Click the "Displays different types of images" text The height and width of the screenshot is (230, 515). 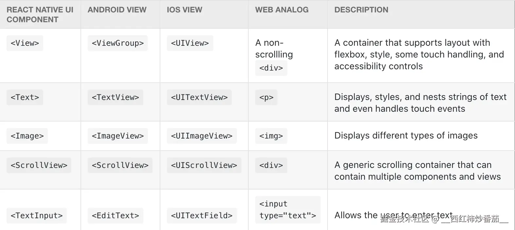click(x=406, y=136)
